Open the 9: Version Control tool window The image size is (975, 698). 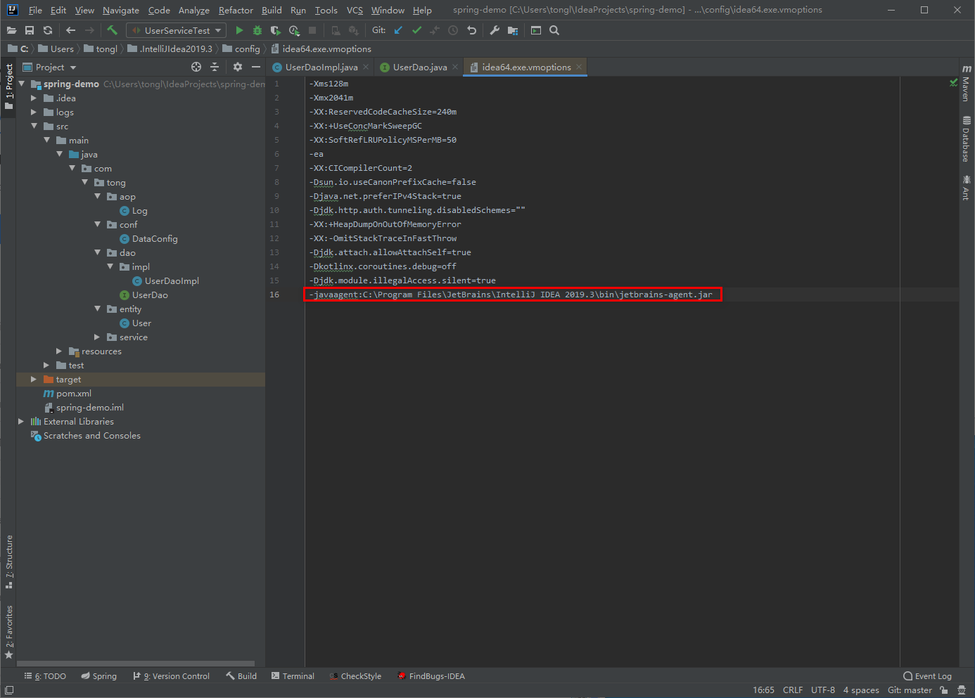point(171,676)
